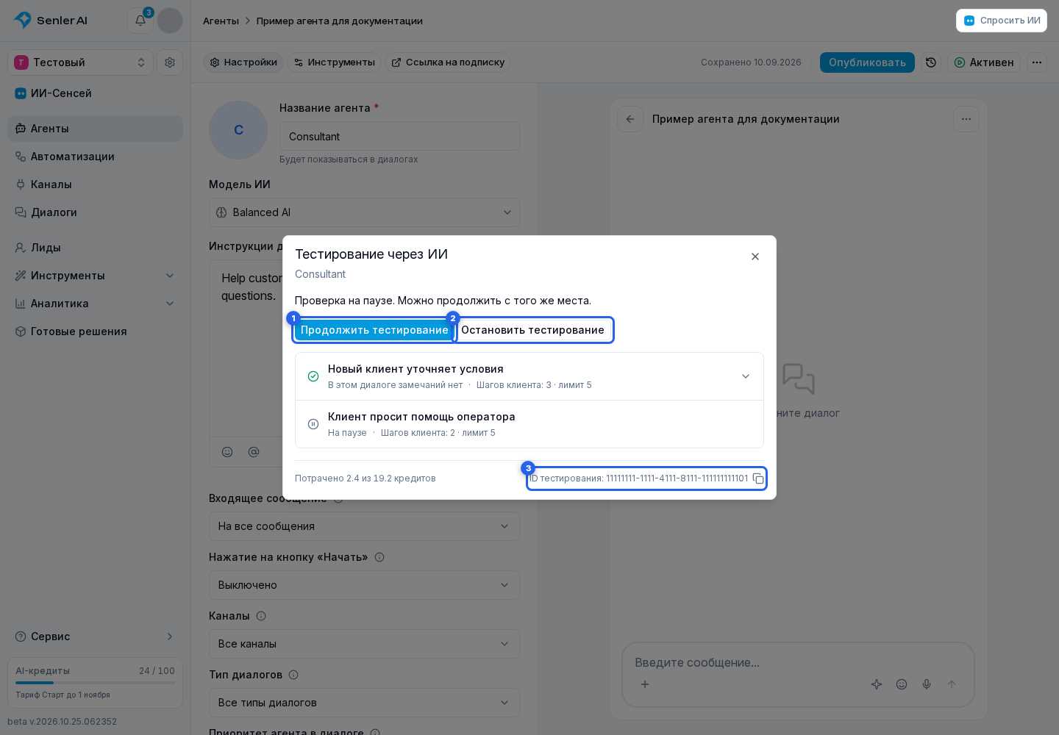The height and width of the screenshot is (735, 1059).
Task: Open the three-dot menu in top toolbar
Action: click(x=1037, y=62)
